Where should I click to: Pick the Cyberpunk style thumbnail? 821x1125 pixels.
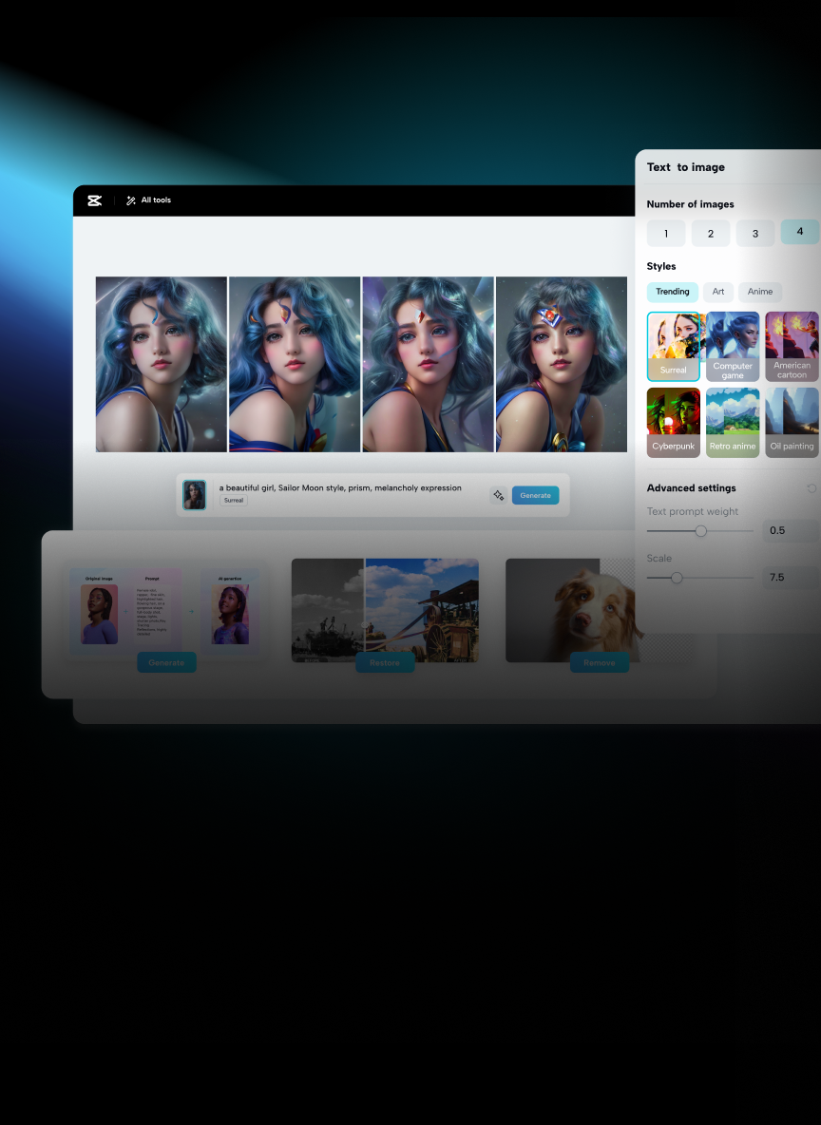coord(673,423)
